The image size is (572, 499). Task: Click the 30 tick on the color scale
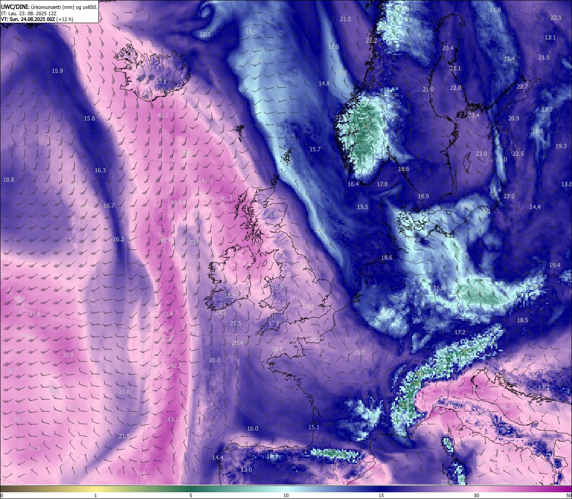tap(476, 495)
